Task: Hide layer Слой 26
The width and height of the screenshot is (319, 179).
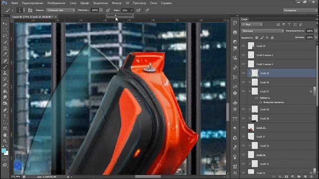Action: click(x=243, y=109)
